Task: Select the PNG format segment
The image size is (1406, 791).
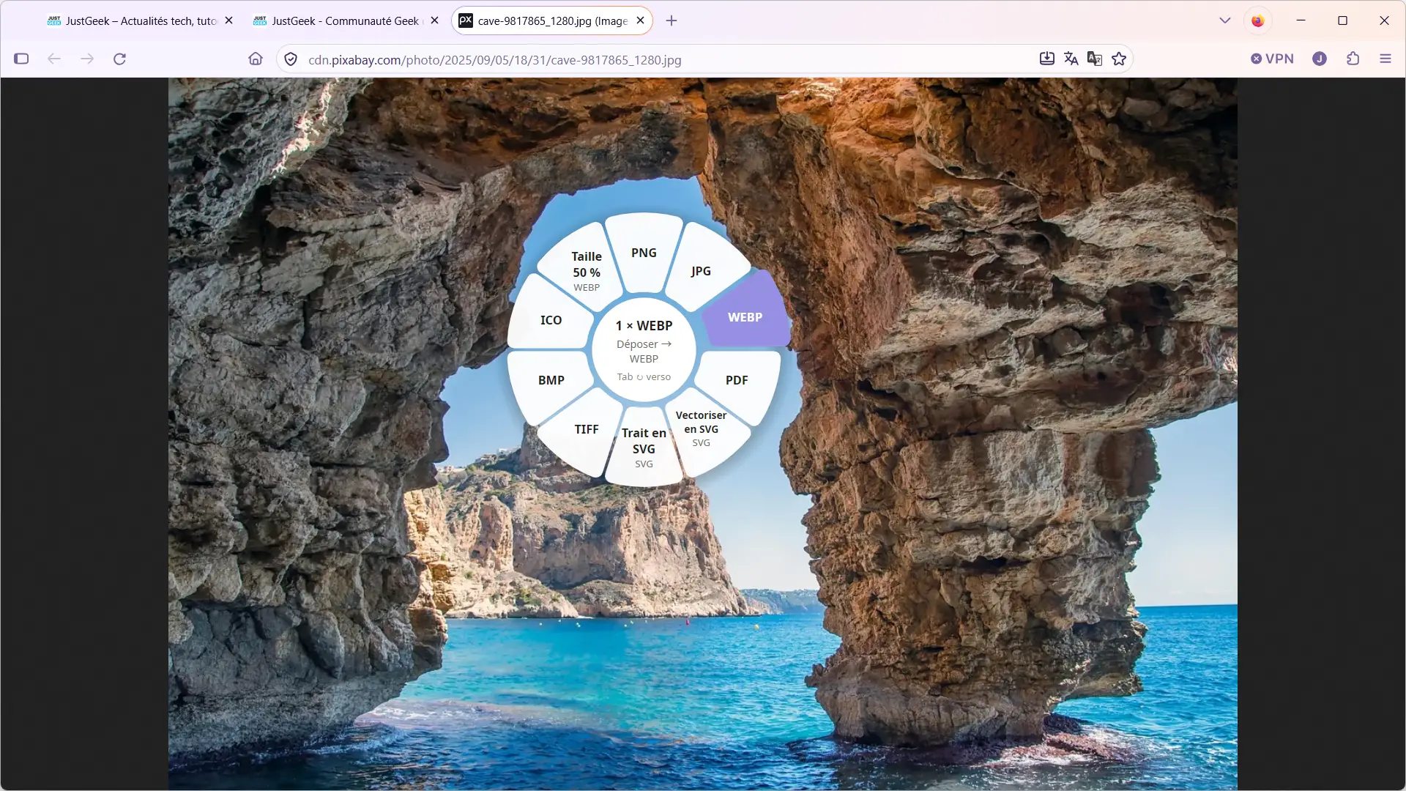Action: (644, 253)
